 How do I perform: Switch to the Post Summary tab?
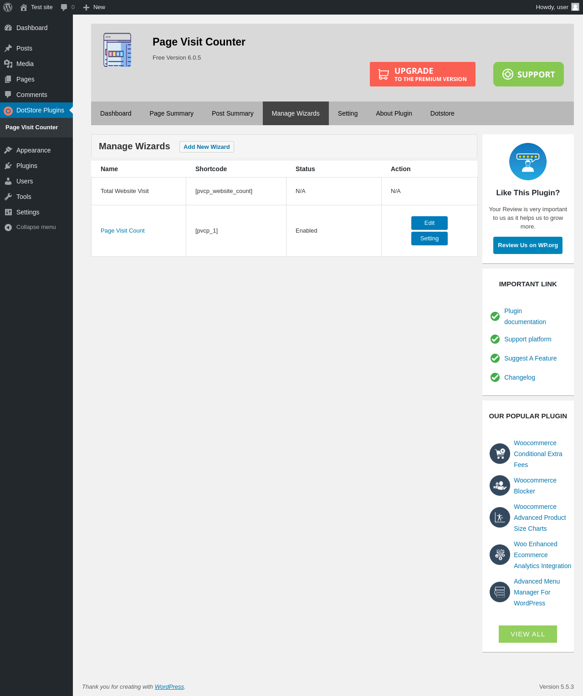point(233,113)
